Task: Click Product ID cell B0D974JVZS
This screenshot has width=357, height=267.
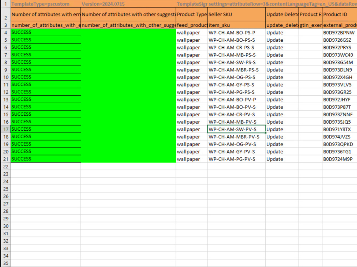Action: (x=340, y=137)
